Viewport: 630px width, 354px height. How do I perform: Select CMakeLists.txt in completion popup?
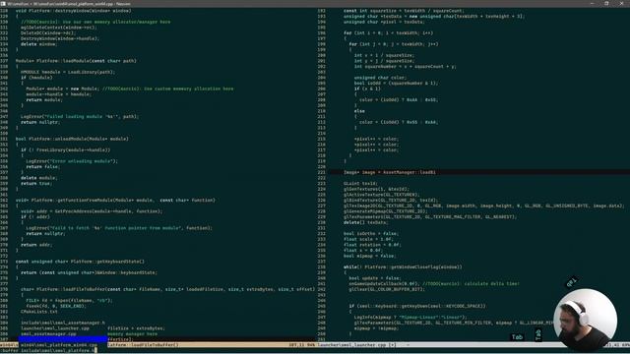coord(39,312)
